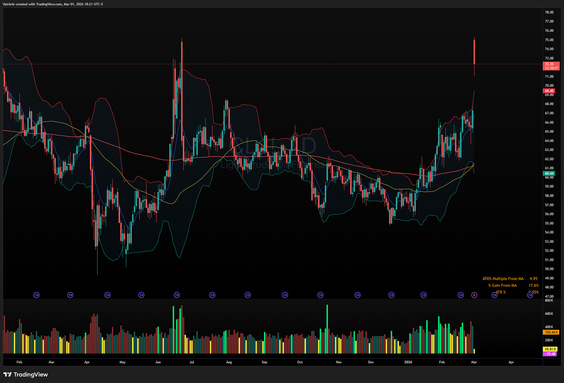Select the green 60.44 price axis label
Viewport: 564px width, 383px height.
[x=549, y=173]
